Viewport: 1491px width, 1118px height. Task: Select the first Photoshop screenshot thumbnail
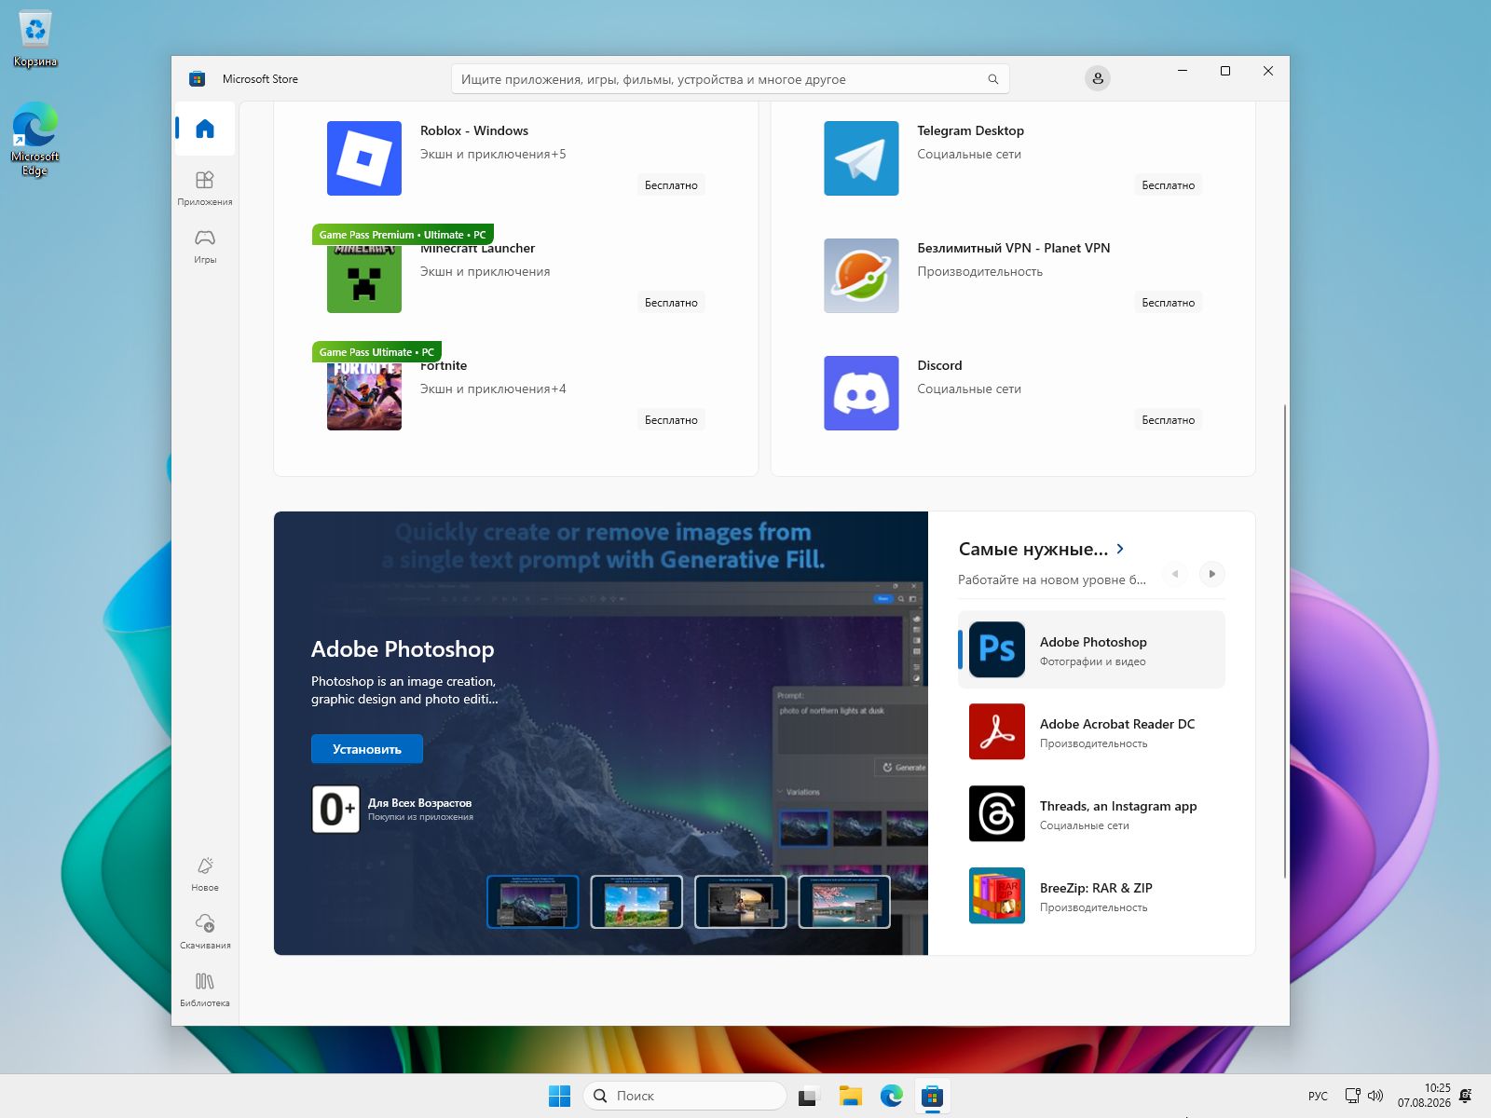pyautogui.click(x=533, y=902)
